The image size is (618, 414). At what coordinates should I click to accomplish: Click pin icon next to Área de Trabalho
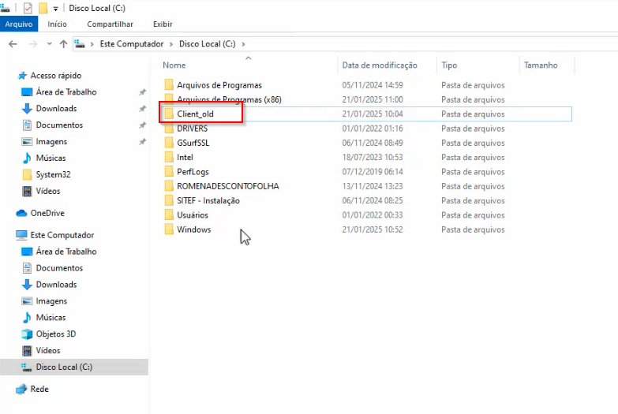coord(142,92)
